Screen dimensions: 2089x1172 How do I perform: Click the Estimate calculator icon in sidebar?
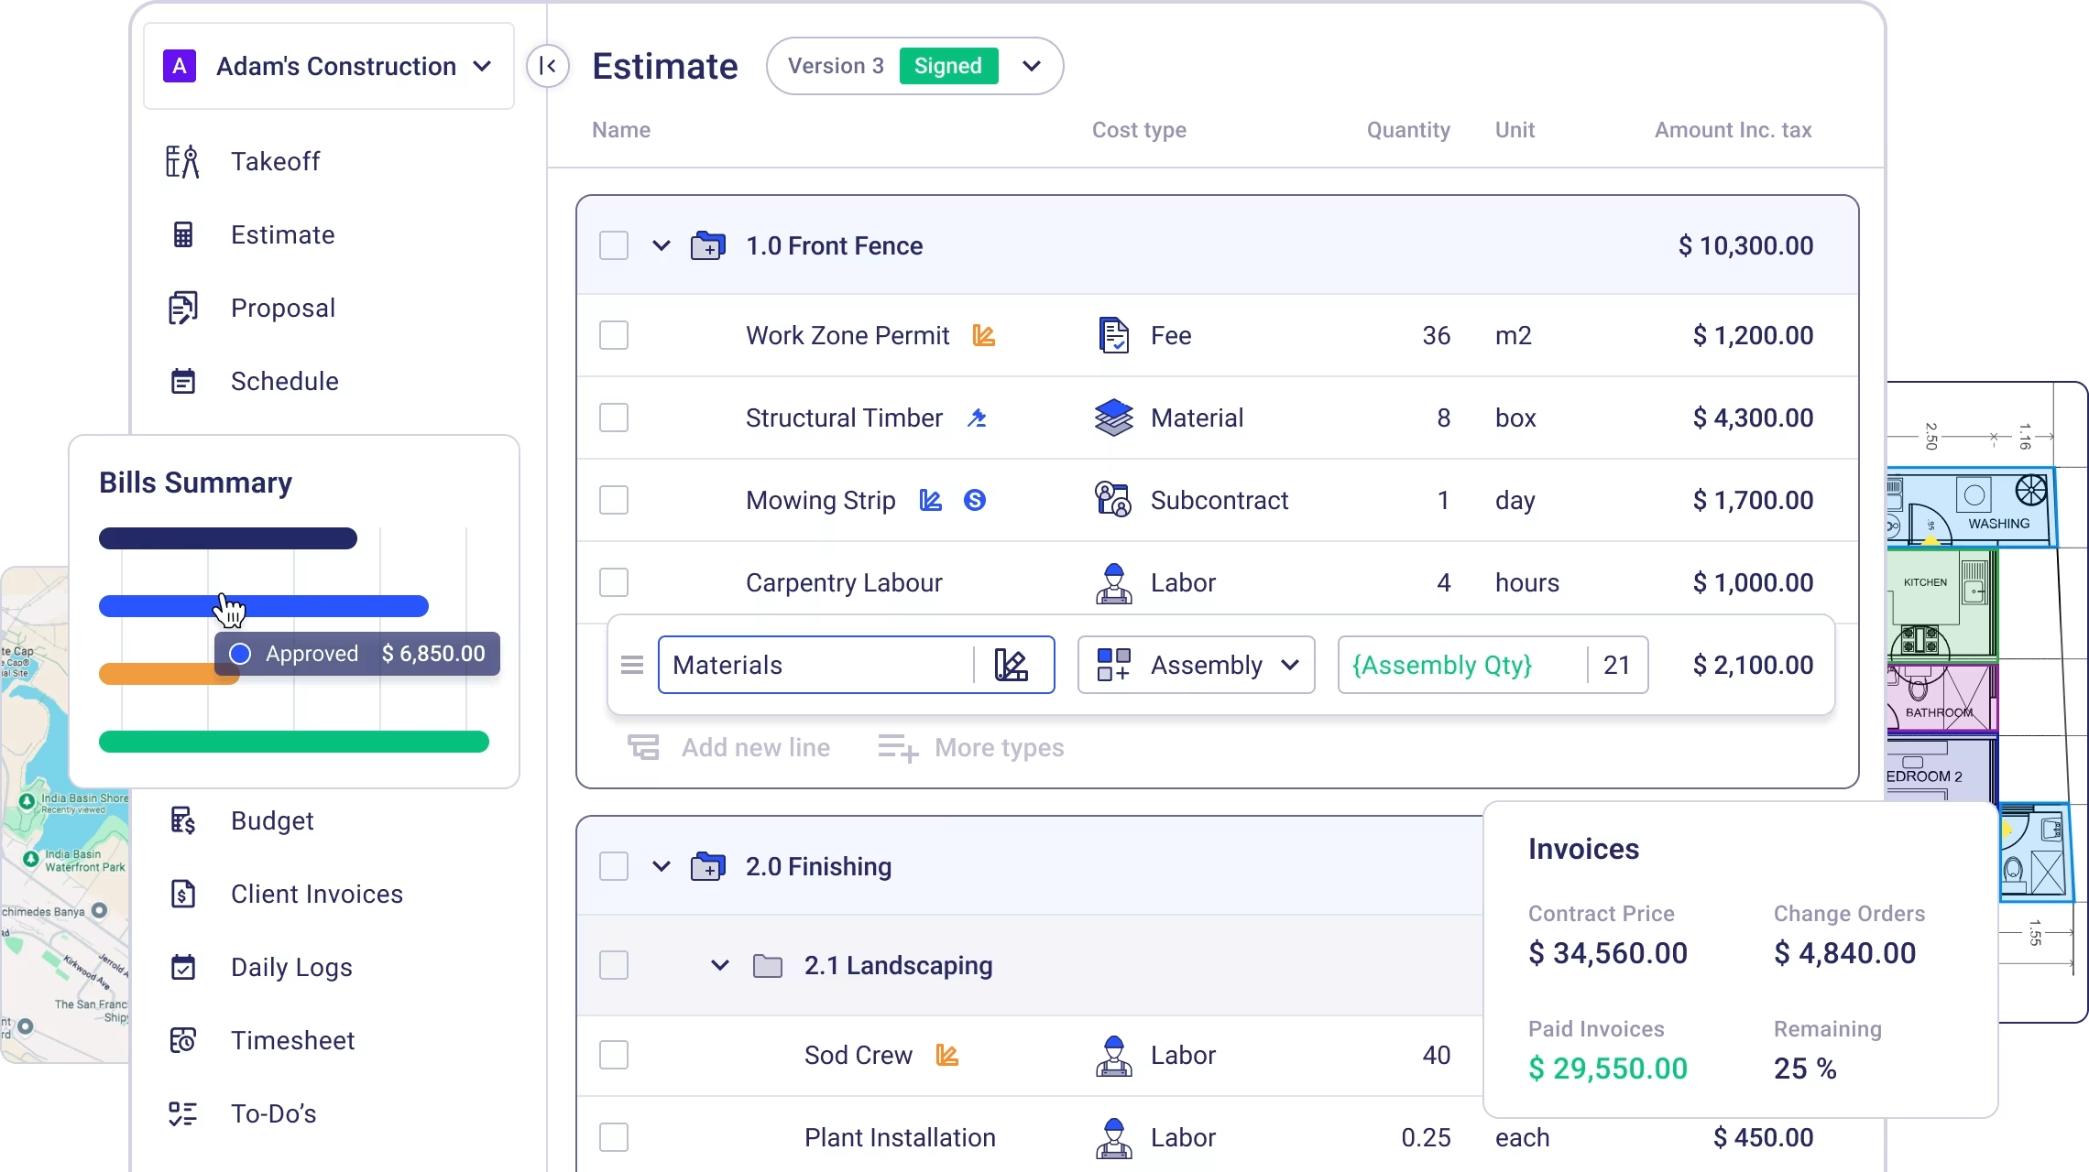(x=183, y=235)
